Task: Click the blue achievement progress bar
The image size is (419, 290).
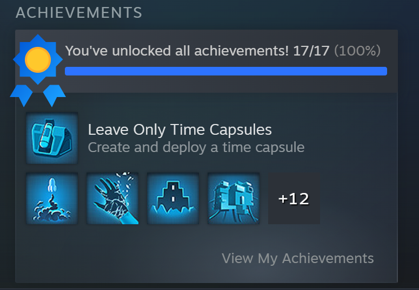Action: 226,71
